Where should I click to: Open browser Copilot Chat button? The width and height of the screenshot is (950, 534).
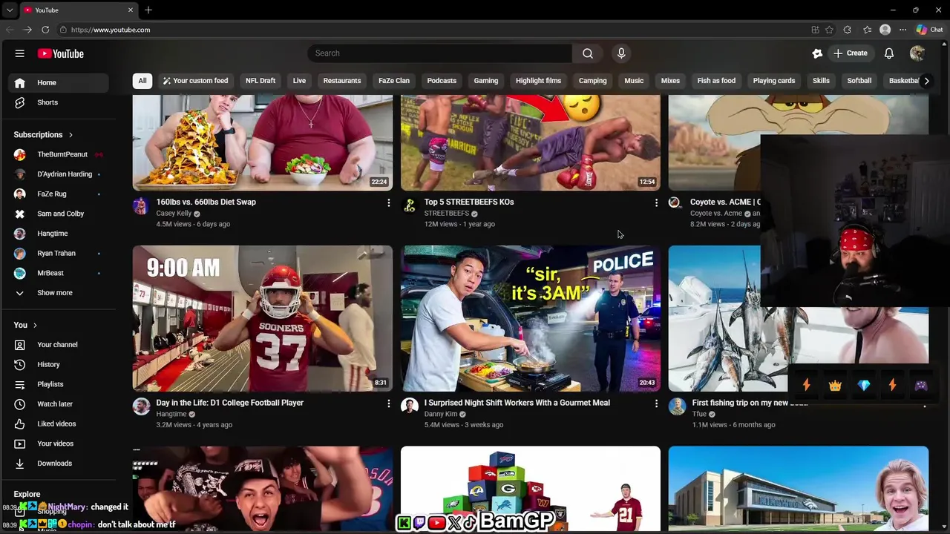tap(929, 30)
